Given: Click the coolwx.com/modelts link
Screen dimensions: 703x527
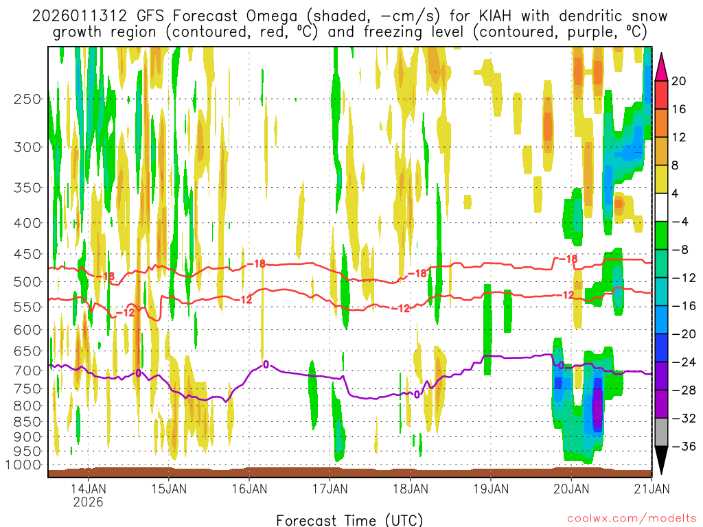Looking at the screenshot, I should (x=632, y=519).
